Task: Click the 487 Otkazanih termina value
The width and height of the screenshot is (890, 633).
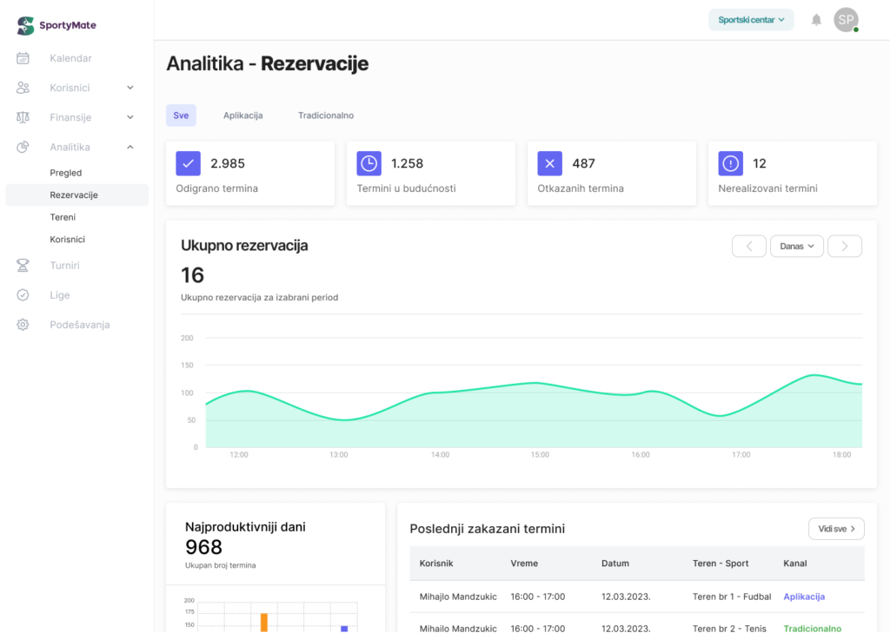Action: pyautogui.click(x=583, y=163)
